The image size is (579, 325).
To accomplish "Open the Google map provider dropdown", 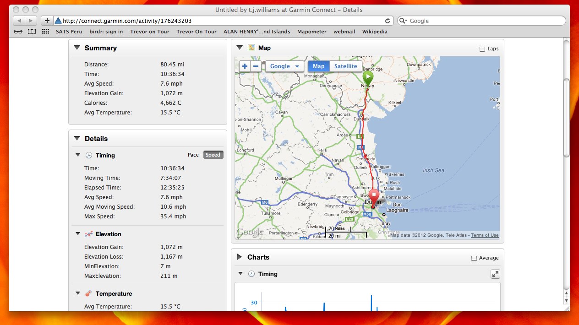I will tap(284, 66).
